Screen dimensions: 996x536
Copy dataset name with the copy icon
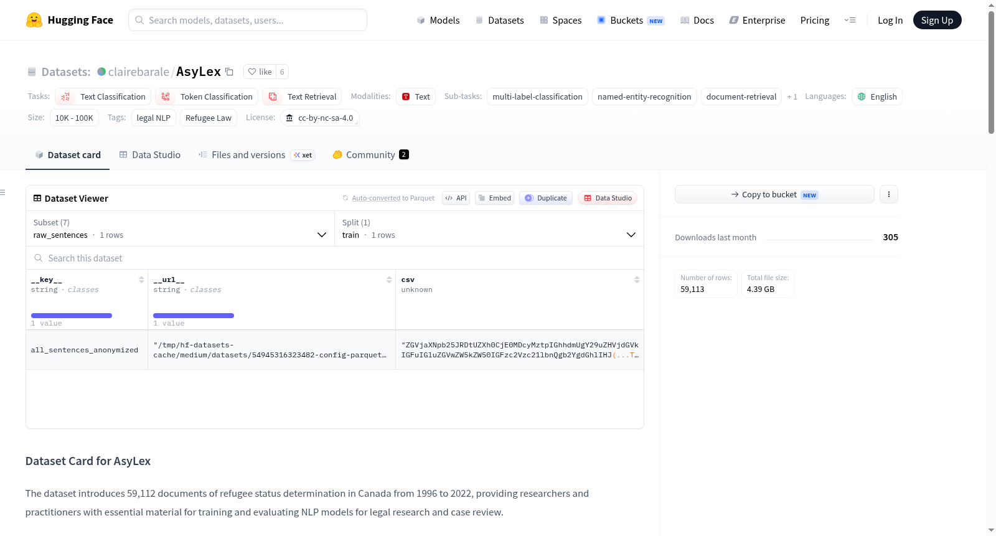click(229, 72)
